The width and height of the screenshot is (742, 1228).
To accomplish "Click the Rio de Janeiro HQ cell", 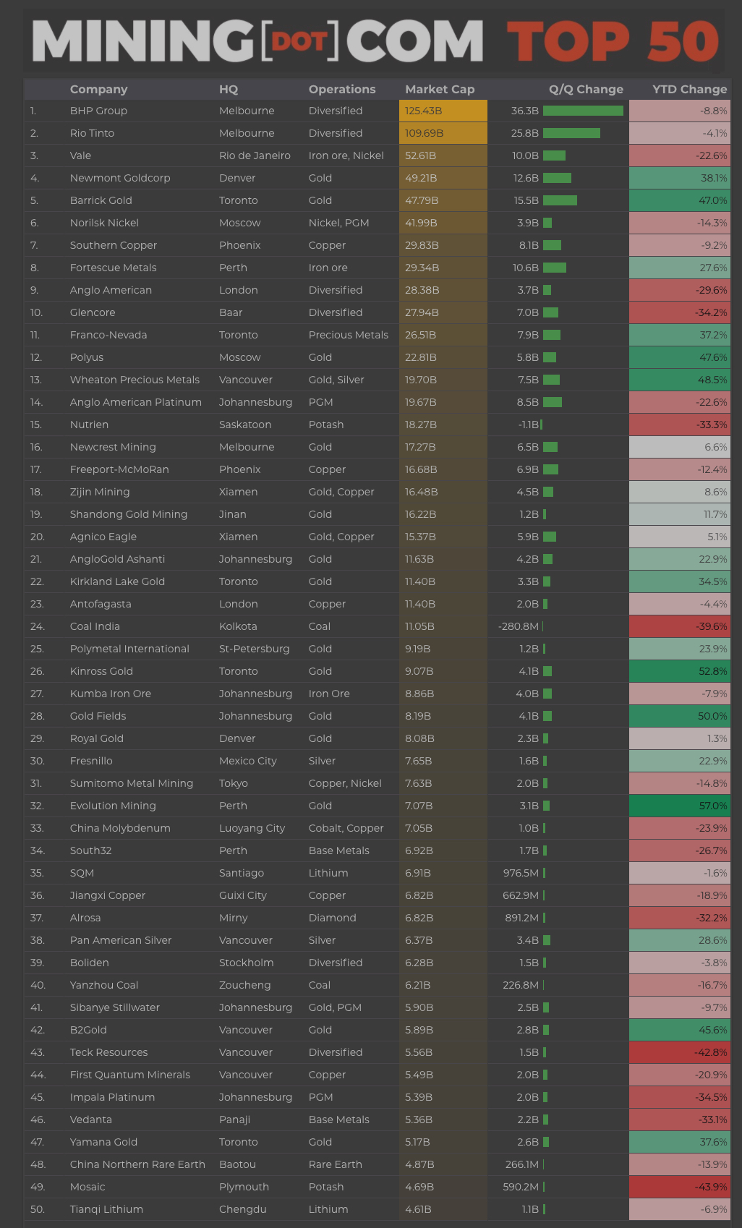I will pos(255,155).
